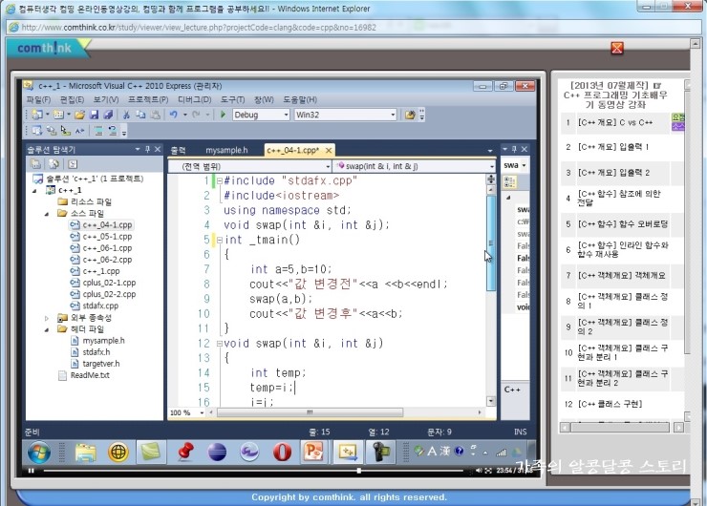Start debugging with the green play icon
The image size is (707, 506).
[x=223, y=115]
